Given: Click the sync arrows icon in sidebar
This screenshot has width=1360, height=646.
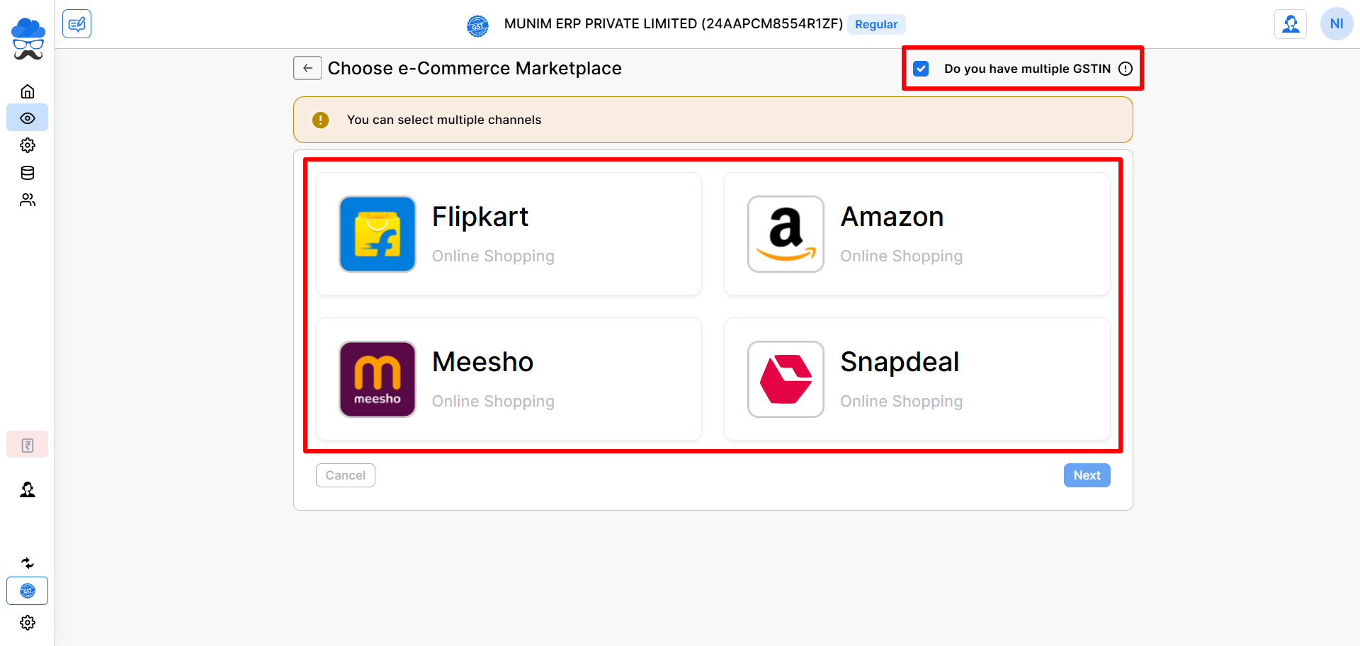Looking at the screenshot, I should (x=28, y=563).
